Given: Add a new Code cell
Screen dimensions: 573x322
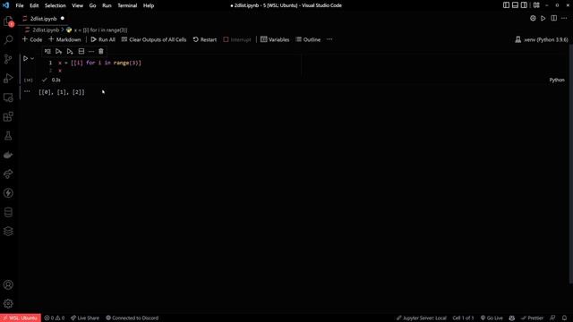Looking at the screenshot, I should click(x=32, y=39).
